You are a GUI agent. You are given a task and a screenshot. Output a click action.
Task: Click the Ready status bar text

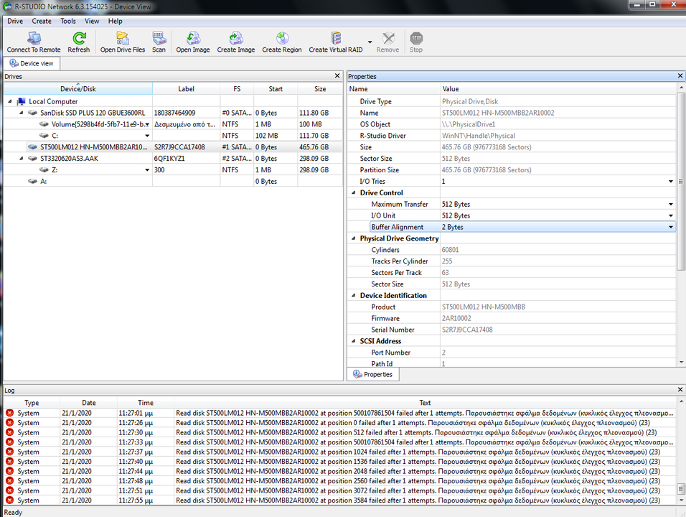click(x=13, y=512)
